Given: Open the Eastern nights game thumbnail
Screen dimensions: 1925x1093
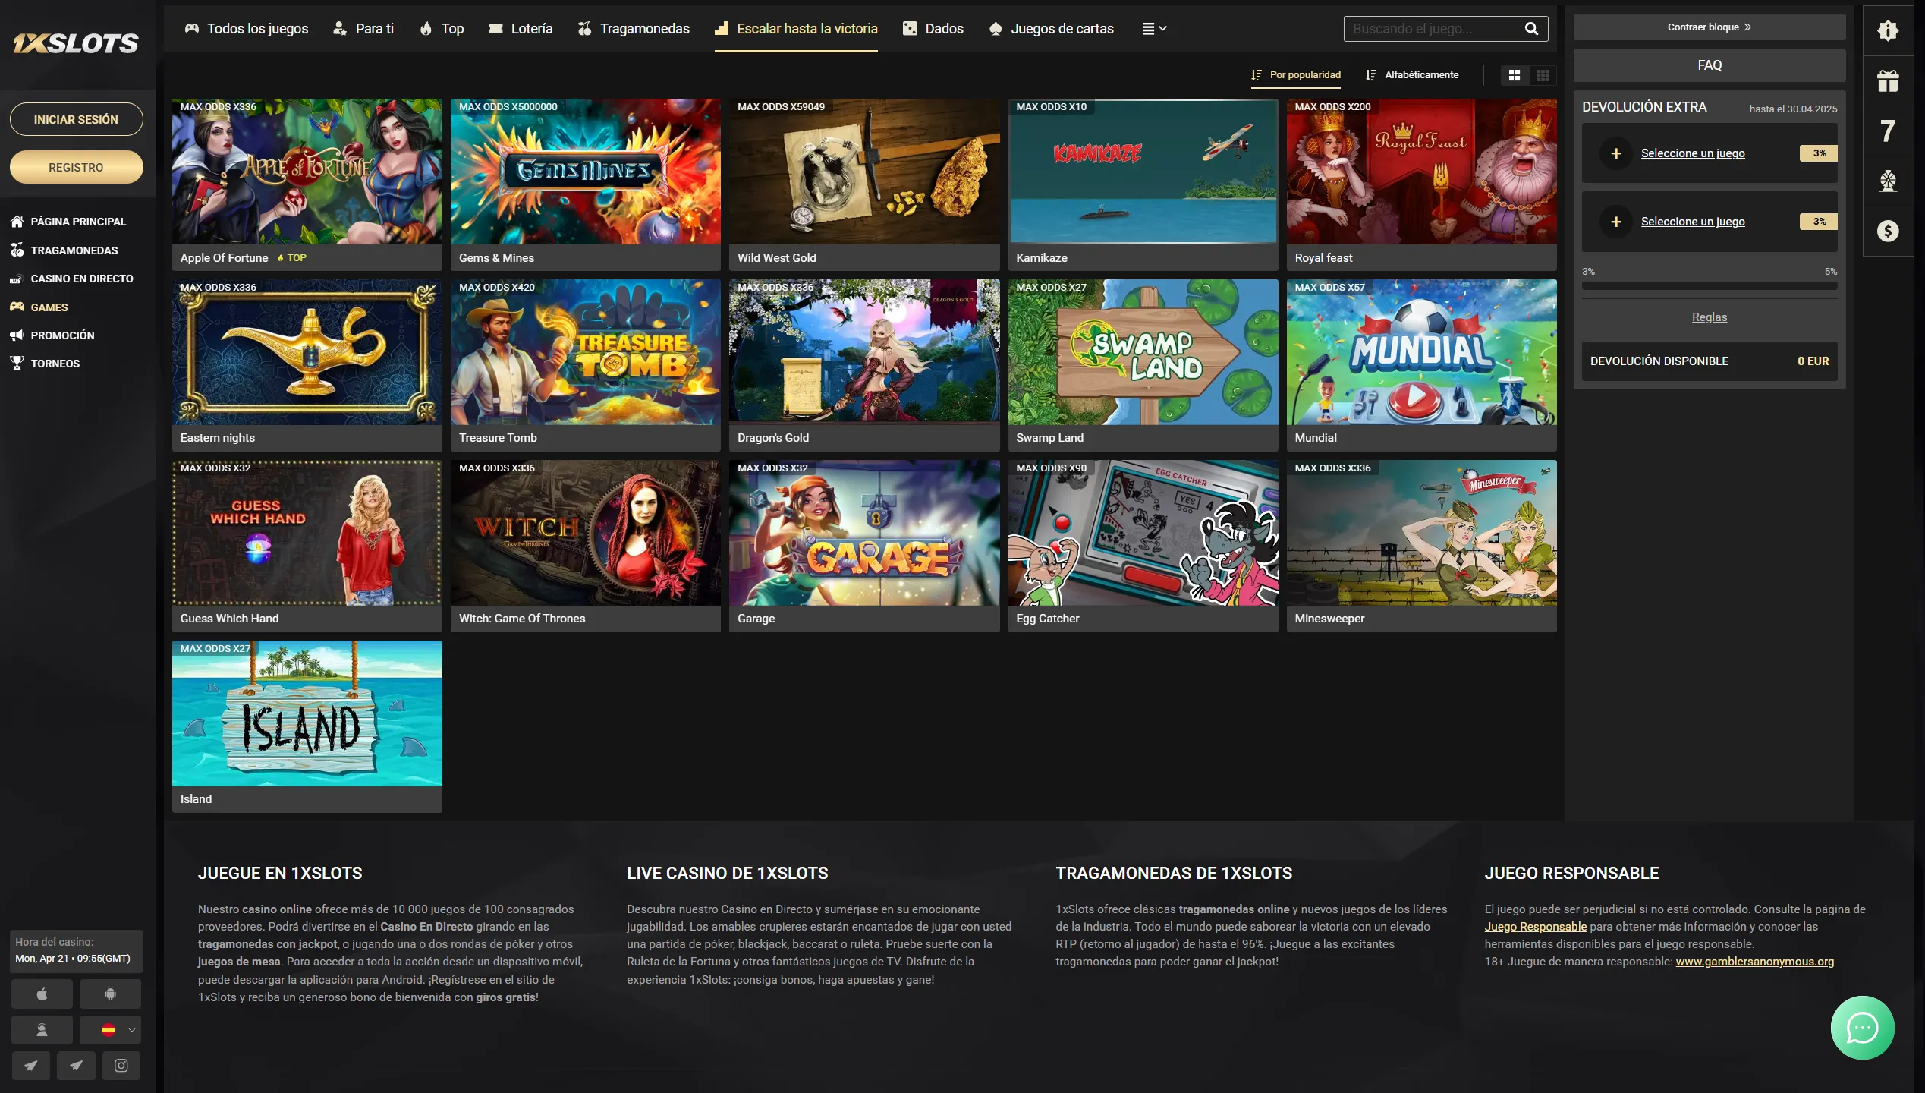Looking at the screenshot, I should pyautogui.click(x=307, y=352).
